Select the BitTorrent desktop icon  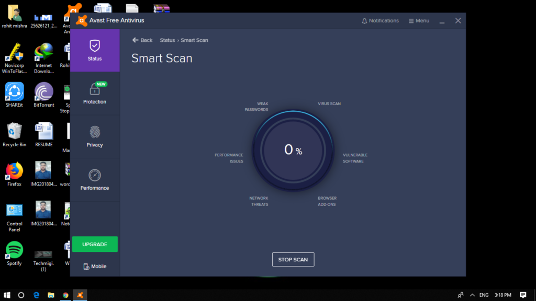pyautogui.click(x=44, y=95)
